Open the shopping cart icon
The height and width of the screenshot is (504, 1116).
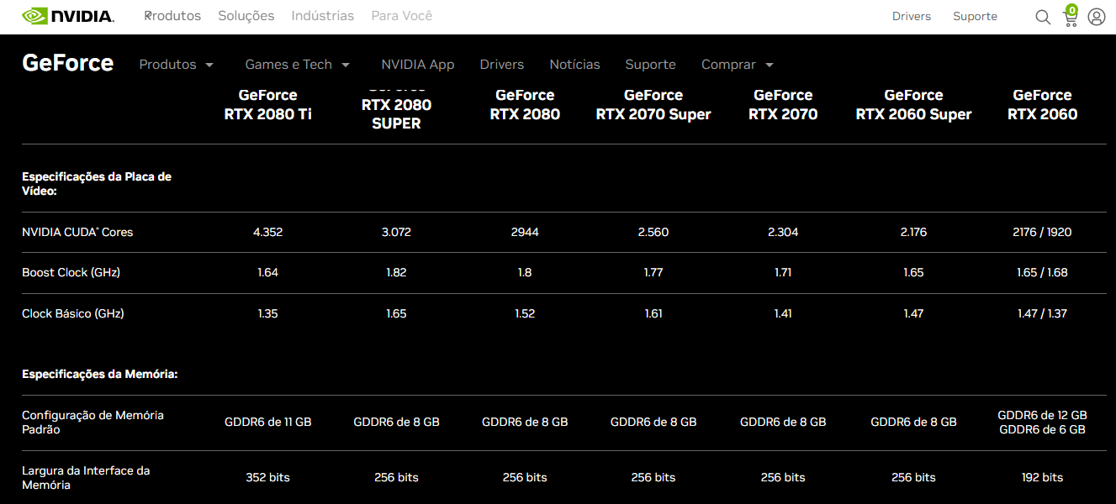[1070, 17]
